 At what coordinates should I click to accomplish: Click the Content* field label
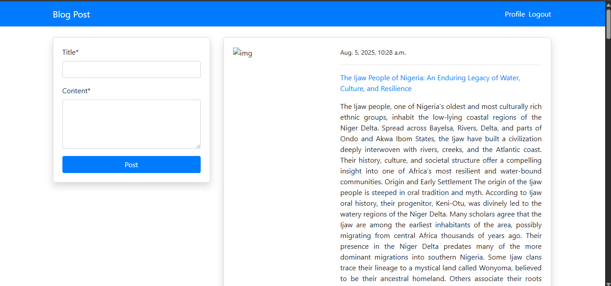click(76, 91)
